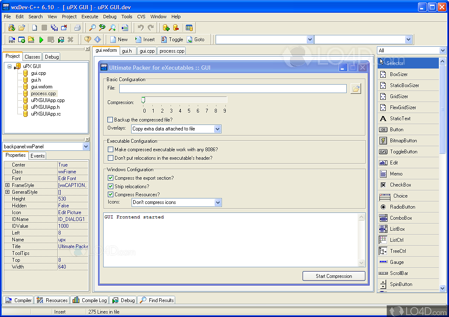Click the Compression level slider handle
449x317 pixels.
tap(143, 100)
